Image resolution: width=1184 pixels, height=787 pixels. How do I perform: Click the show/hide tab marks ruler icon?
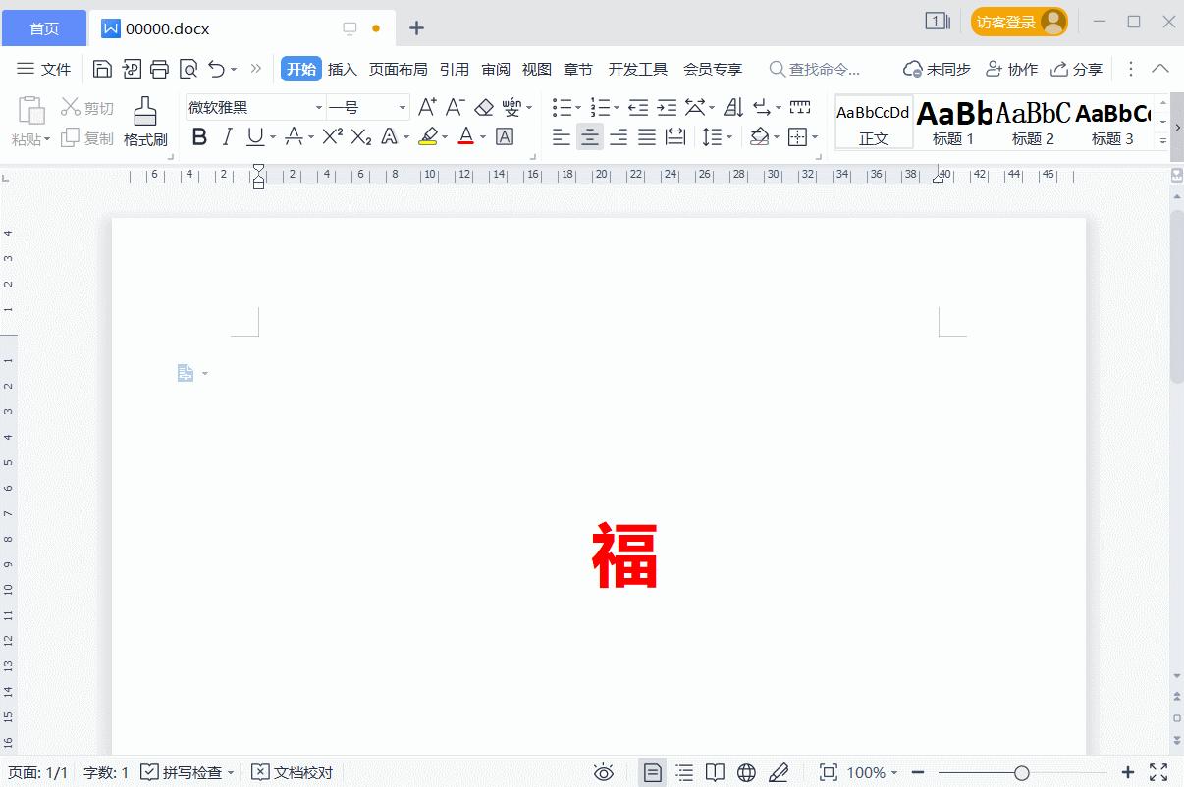coord(800,107)
